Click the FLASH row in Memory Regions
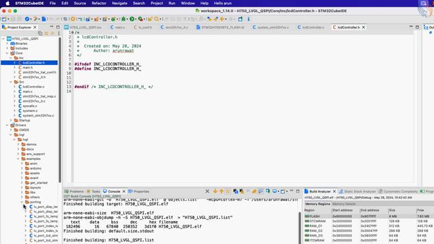Viewport: 434px width, 244px height. pos(369,216)
